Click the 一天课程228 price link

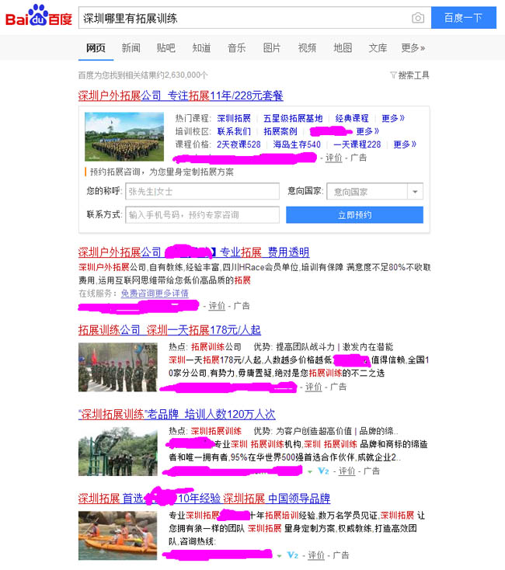pos(357,144)
